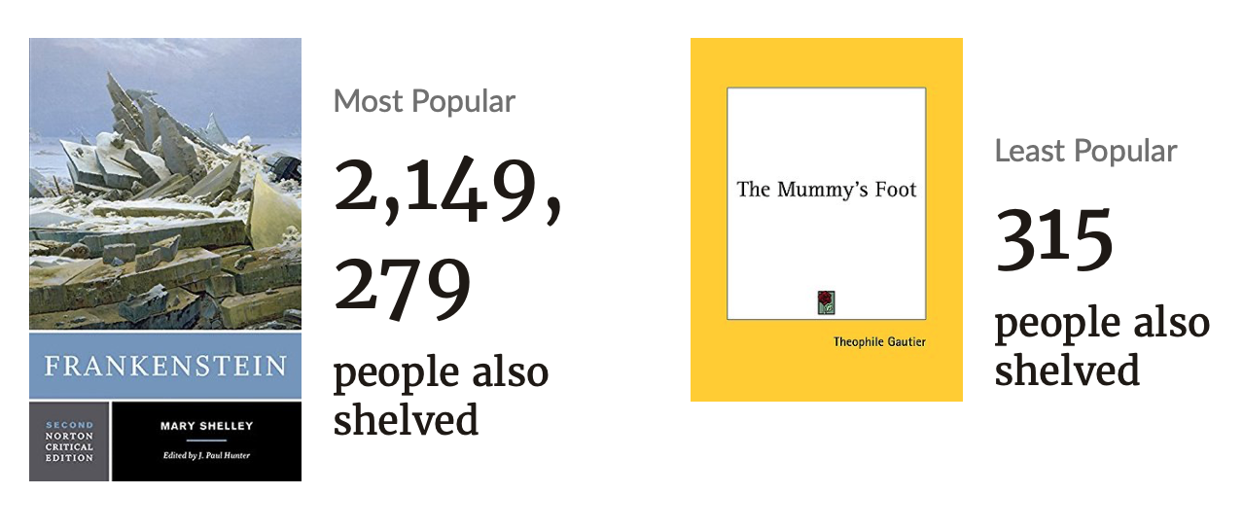Click the MARY SHELLEY author name

pyautogui.click(x=205, y=425)
